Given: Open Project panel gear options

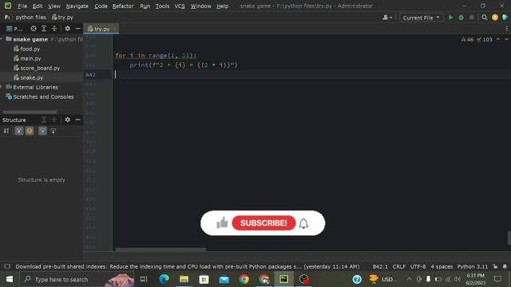Looking at the screenshot, I should pyautogui.click(x=67, y=29).
